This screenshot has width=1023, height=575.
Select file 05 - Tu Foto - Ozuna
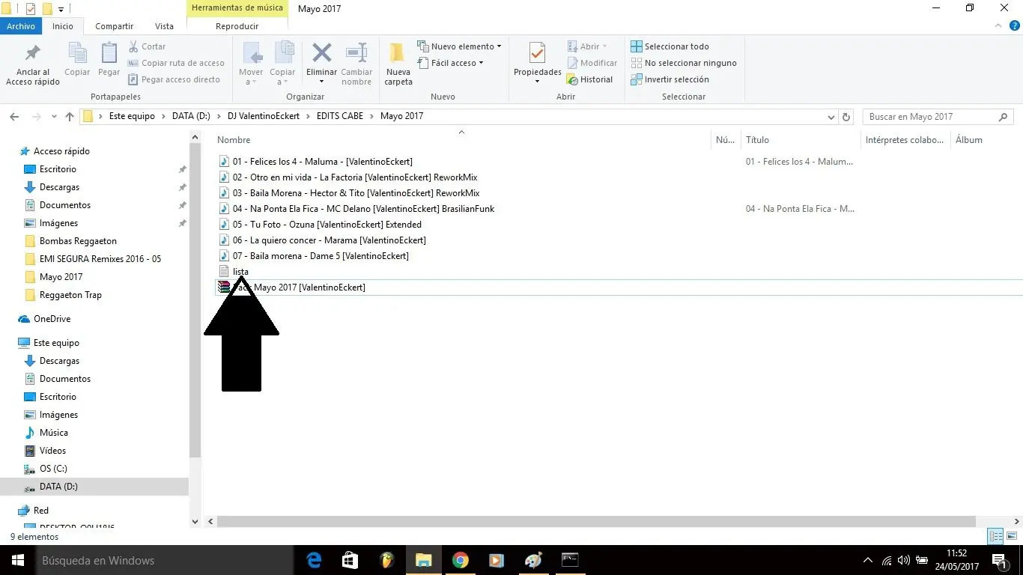tap(327, 225)
